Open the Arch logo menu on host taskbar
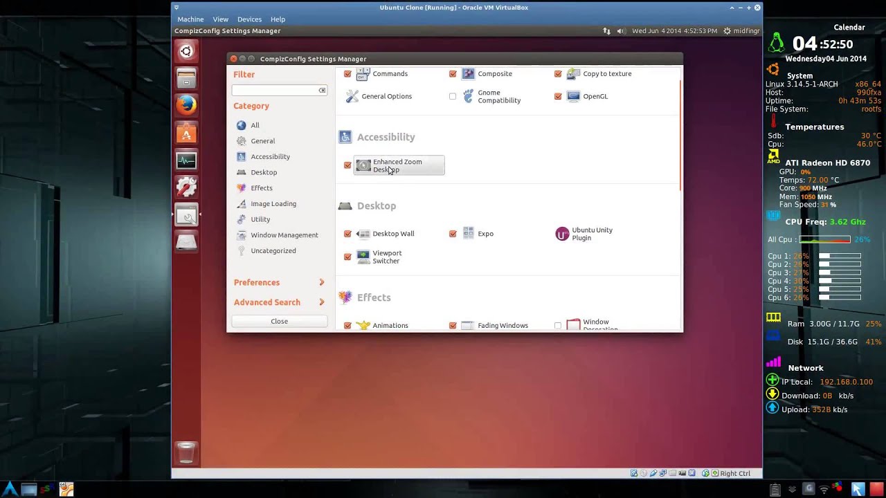This screenshot has width=886, height=498. 10,489
